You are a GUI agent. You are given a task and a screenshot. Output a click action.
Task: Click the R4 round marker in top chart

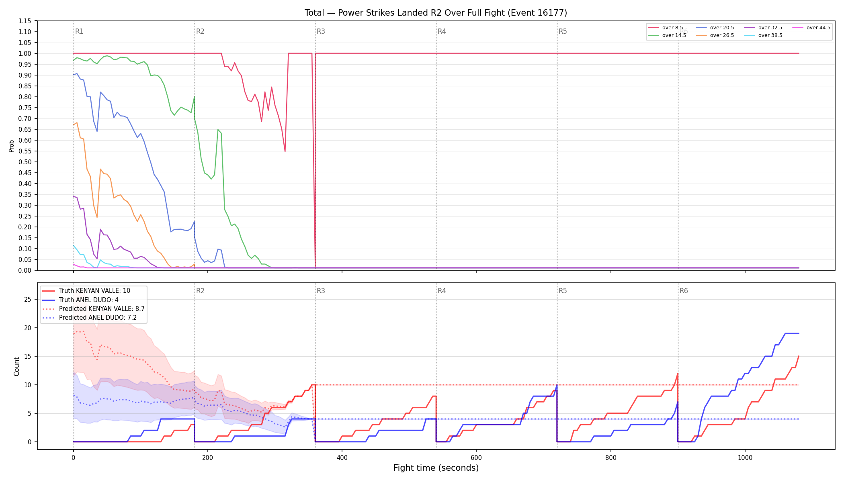point(442,31)
